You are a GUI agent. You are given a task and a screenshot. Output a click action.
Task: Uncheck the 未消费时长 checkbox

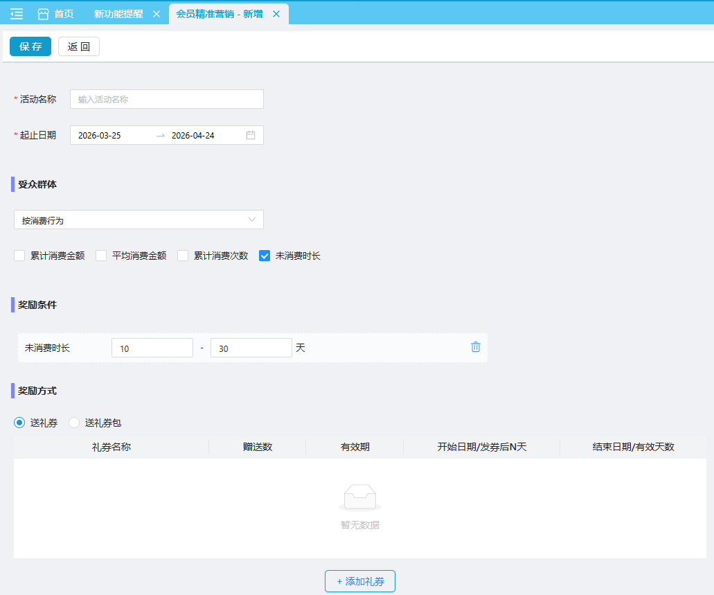tap(265, 256)
